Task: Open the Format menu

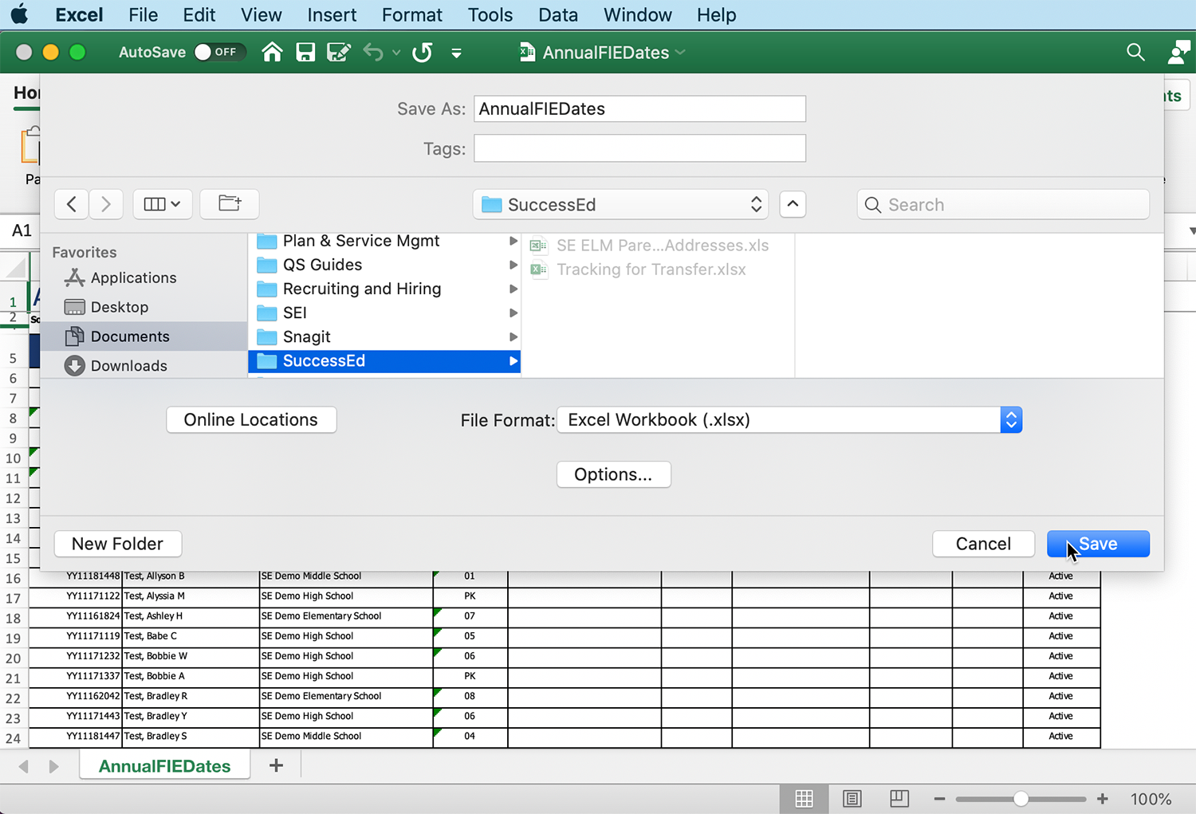Action: (411, 15)
